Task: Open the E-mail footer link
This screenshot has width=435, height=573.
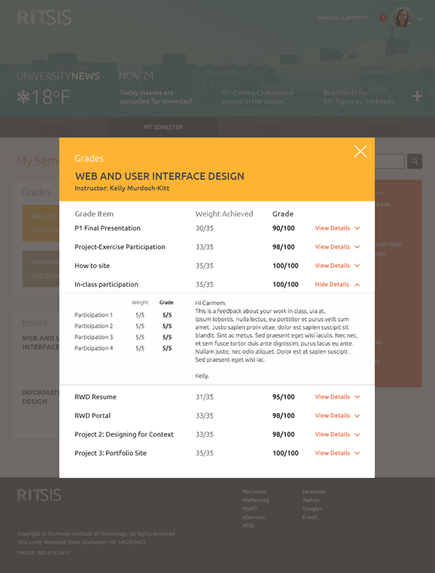Action: click(310, 517)
